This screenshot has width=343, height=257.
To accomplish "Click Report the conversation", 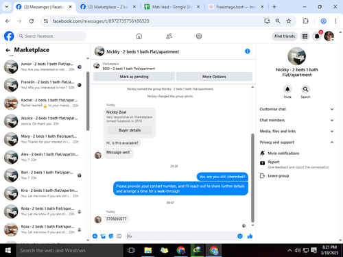I will coord(294,164).
